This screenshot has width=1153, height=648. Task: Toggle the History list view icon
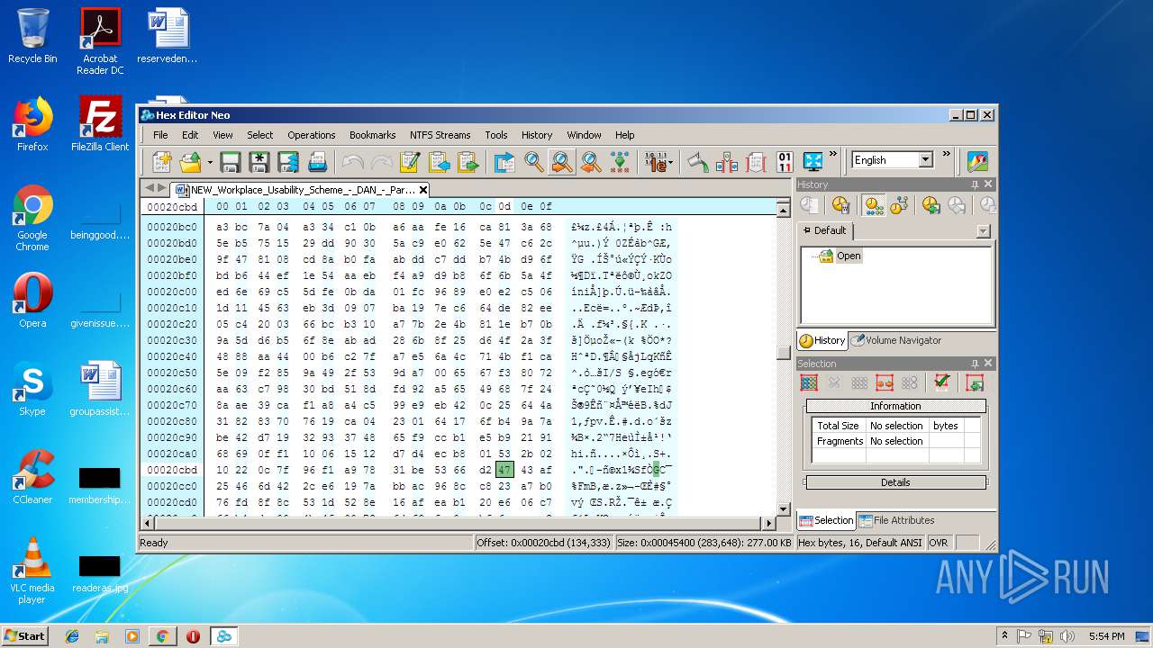click(x=873, y=205)
